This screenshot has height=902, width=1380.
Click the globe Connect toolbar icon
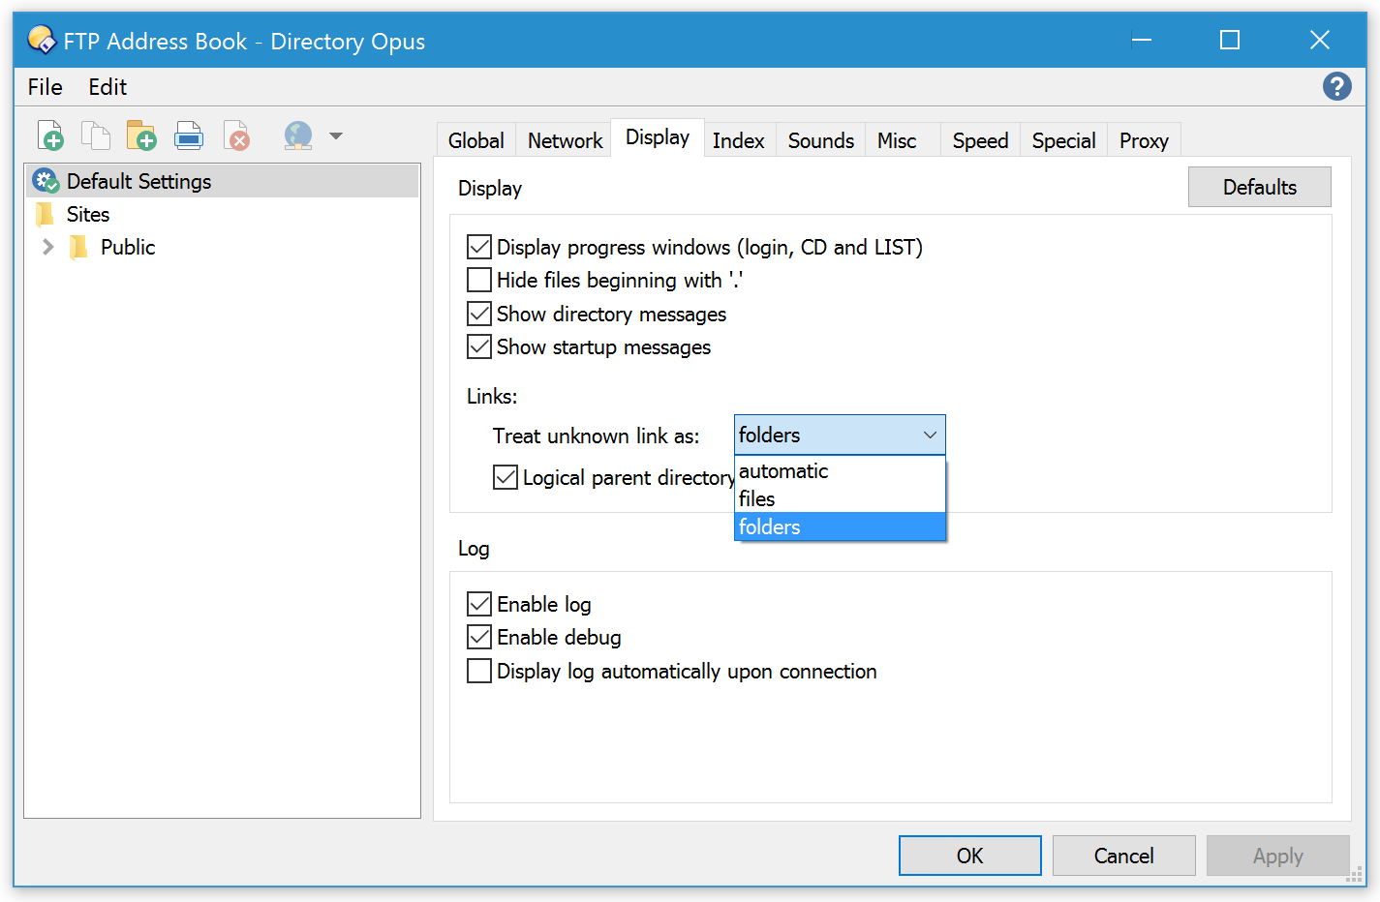click(298, 135)
